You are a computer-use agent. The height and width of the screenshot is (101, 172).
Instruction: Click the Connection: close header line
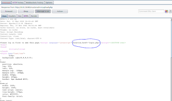[x=9, y=36]
